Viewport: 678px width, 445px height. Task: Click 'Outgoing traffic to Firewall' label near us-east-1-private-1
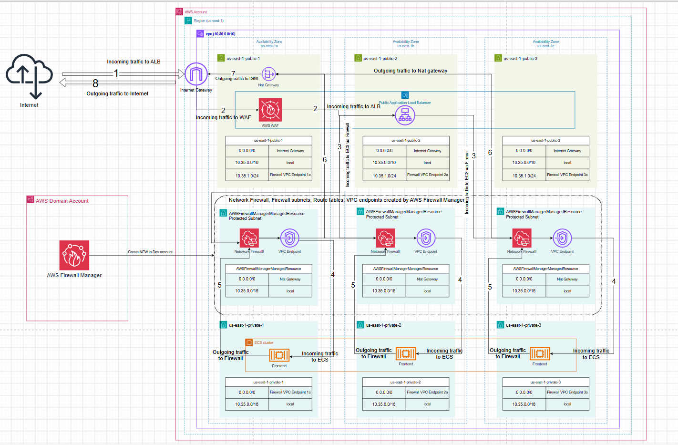[x=231, y=355]
